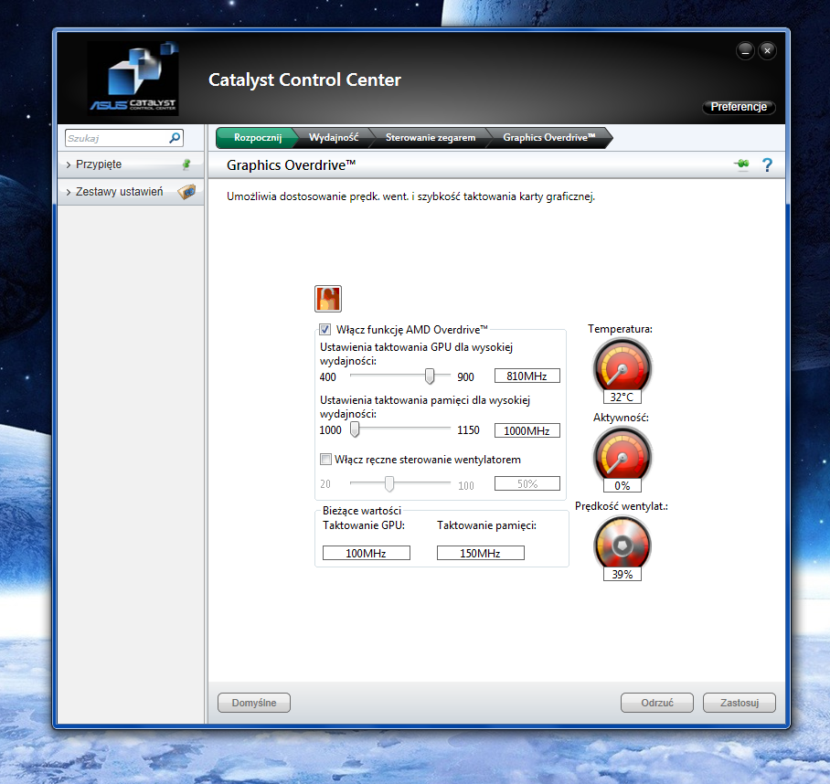Viewport: 830px width, 784px height.
Task: Click the memory clock slider handle
Action: click(x=355, y=429)
